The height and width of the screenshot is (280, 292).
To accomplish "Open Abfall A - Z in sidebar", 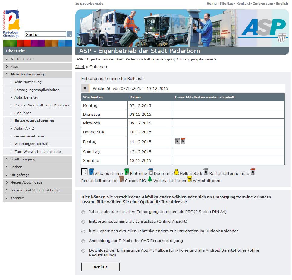I will pyautogui.click(x=24, y=128).
